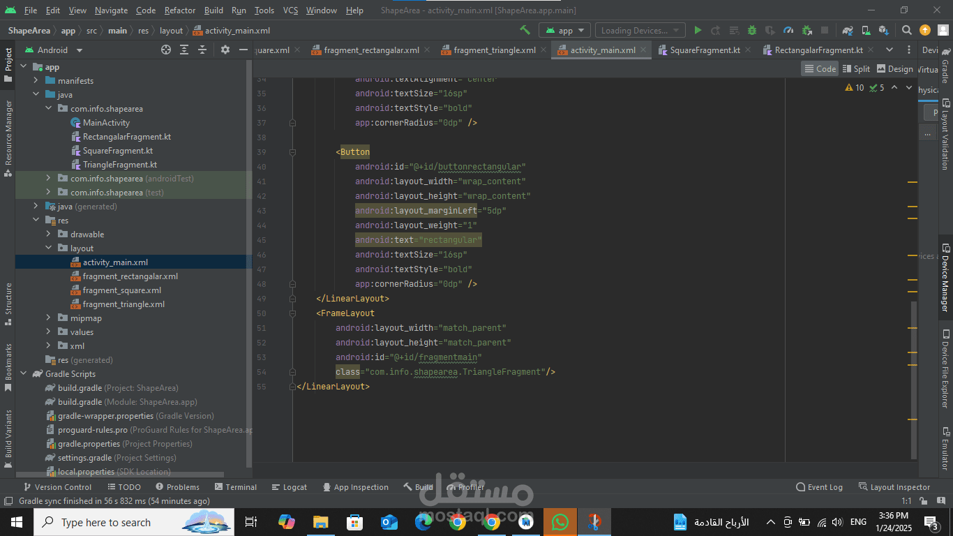Viewport: 953px width, 536px height.
Task: Switch to RectangalarFragment.kt tab
Action: pyautogui.click(x=818, y=50)
